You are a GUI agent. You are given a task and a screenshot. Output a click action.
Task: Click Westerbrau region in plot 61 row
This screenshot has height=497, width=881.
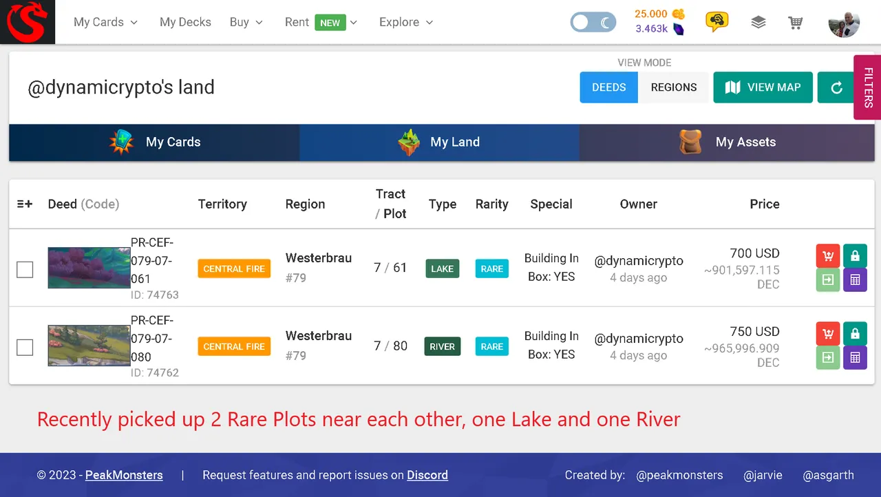[x=319, y=258]
